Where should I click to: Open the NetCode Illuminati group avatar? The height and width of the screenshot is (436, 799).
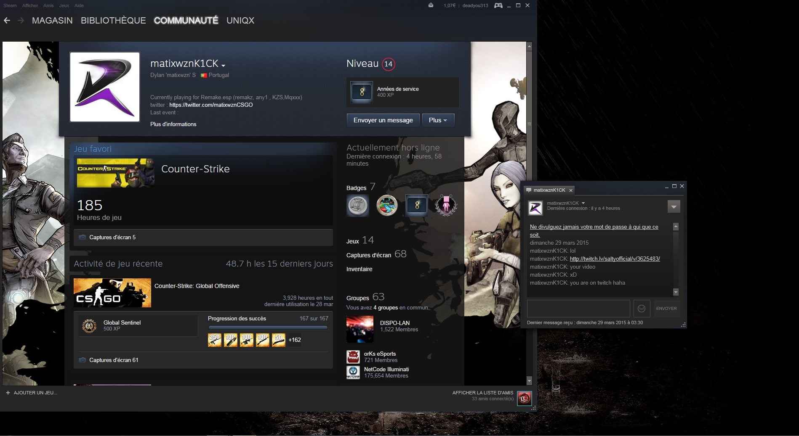(353, 373)
